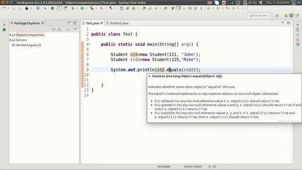
Task: Collapse main method fold marker line 4
Action: pos(90,44)
